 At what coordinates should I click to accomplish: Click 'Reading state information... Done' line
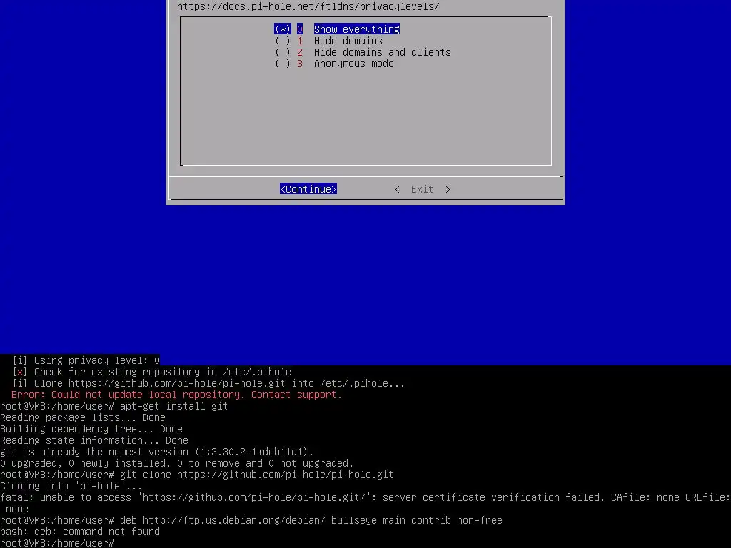(94, 440)
